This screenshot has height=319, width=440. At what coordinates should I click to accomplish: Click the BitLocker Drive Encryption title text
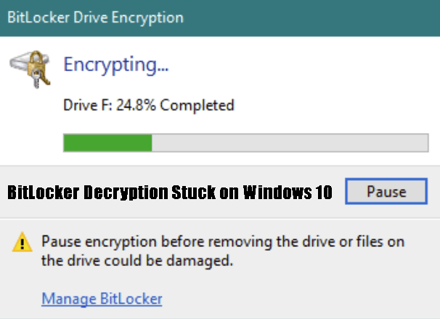pyautogui.click(x=94, y=17)
